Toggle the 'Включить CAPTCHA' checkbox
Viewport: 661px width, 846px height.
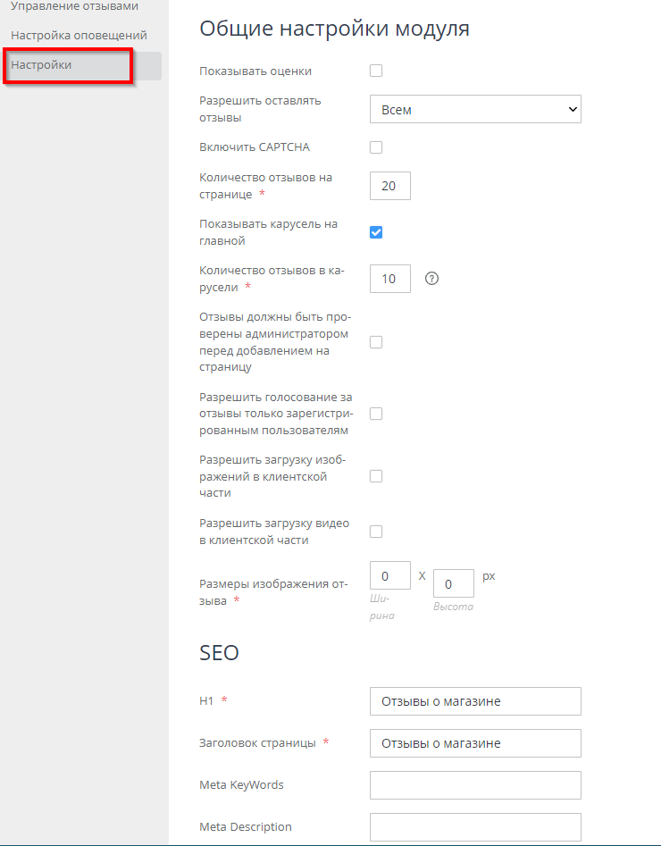[x=376, y=147]
